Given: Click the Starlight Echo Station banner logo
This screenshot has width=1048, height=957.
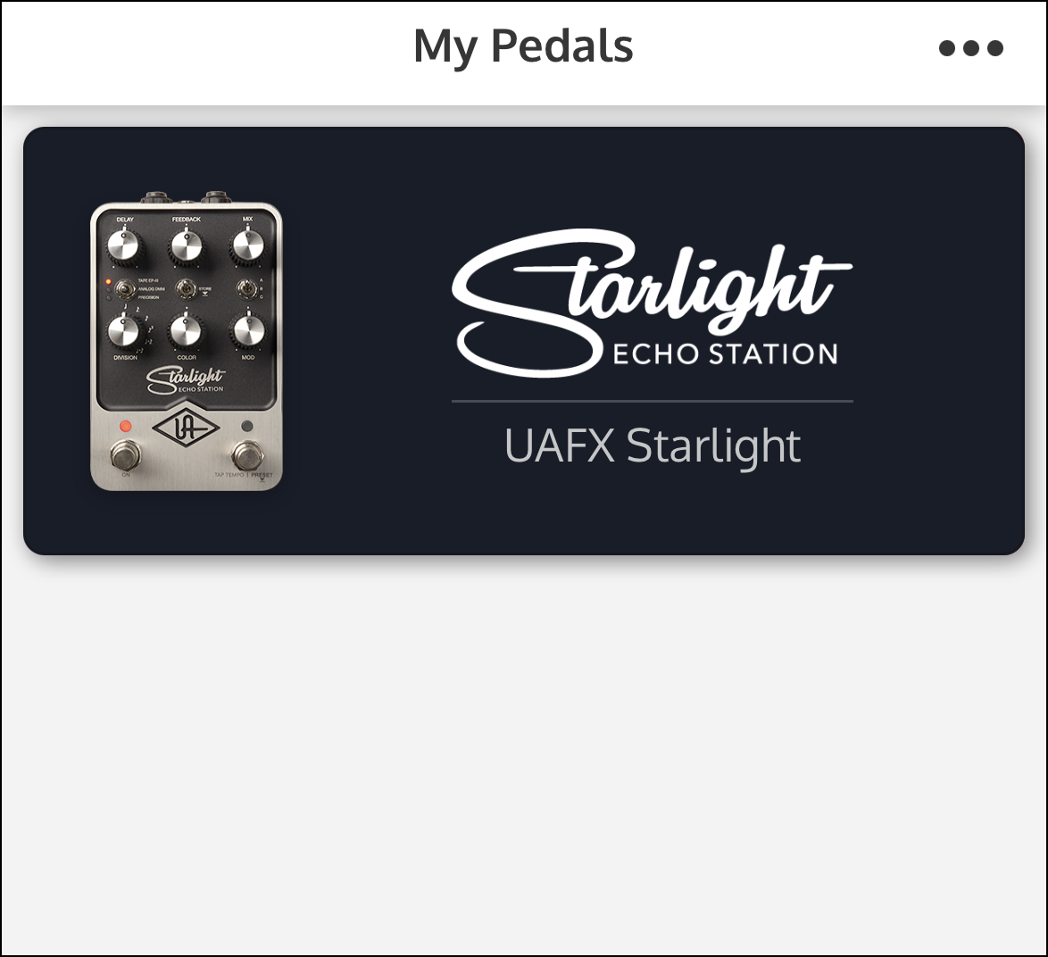Looking at the screenshot, I should click(x=652, y=304).
